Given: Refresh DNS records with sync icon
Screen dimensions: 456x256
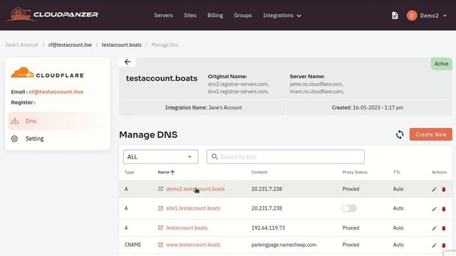Looking at the screenshot, I should [400, 134].
